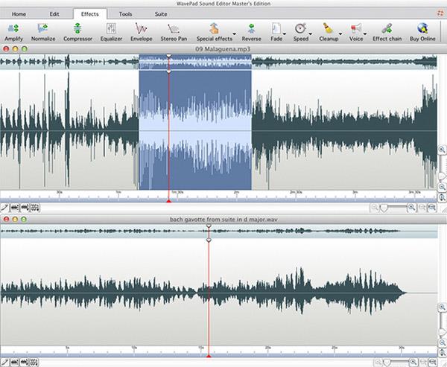Click horizontal zoom slider in Malaguena window
The height and width of the screenshot is (367, 447).
pyautogui.click(x=393, y=208)
